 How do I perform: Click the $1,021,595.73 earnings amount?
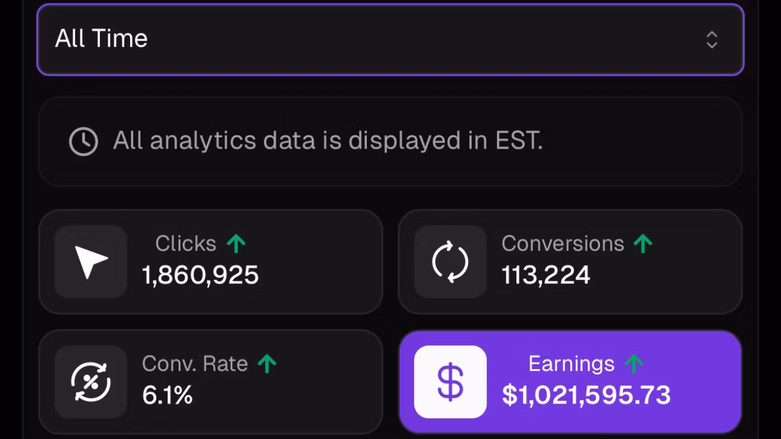pyautogui.click(x=586, y=396)
